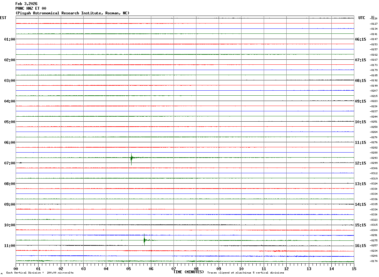The image size is (379, 277).
Task: Click the DC offset value -8299
Action: coord(374,163)
